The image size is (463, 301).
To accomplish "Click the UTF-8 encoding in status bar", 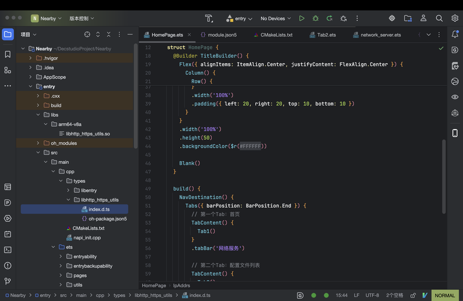I will [x=372, y=295].
